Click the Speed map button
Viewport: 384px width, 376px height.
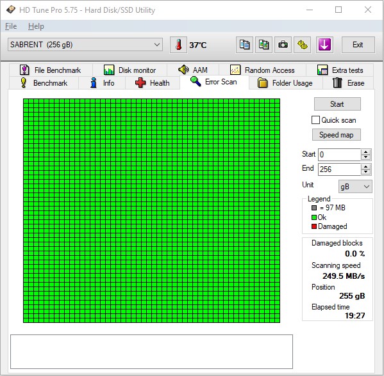point(337,135)
